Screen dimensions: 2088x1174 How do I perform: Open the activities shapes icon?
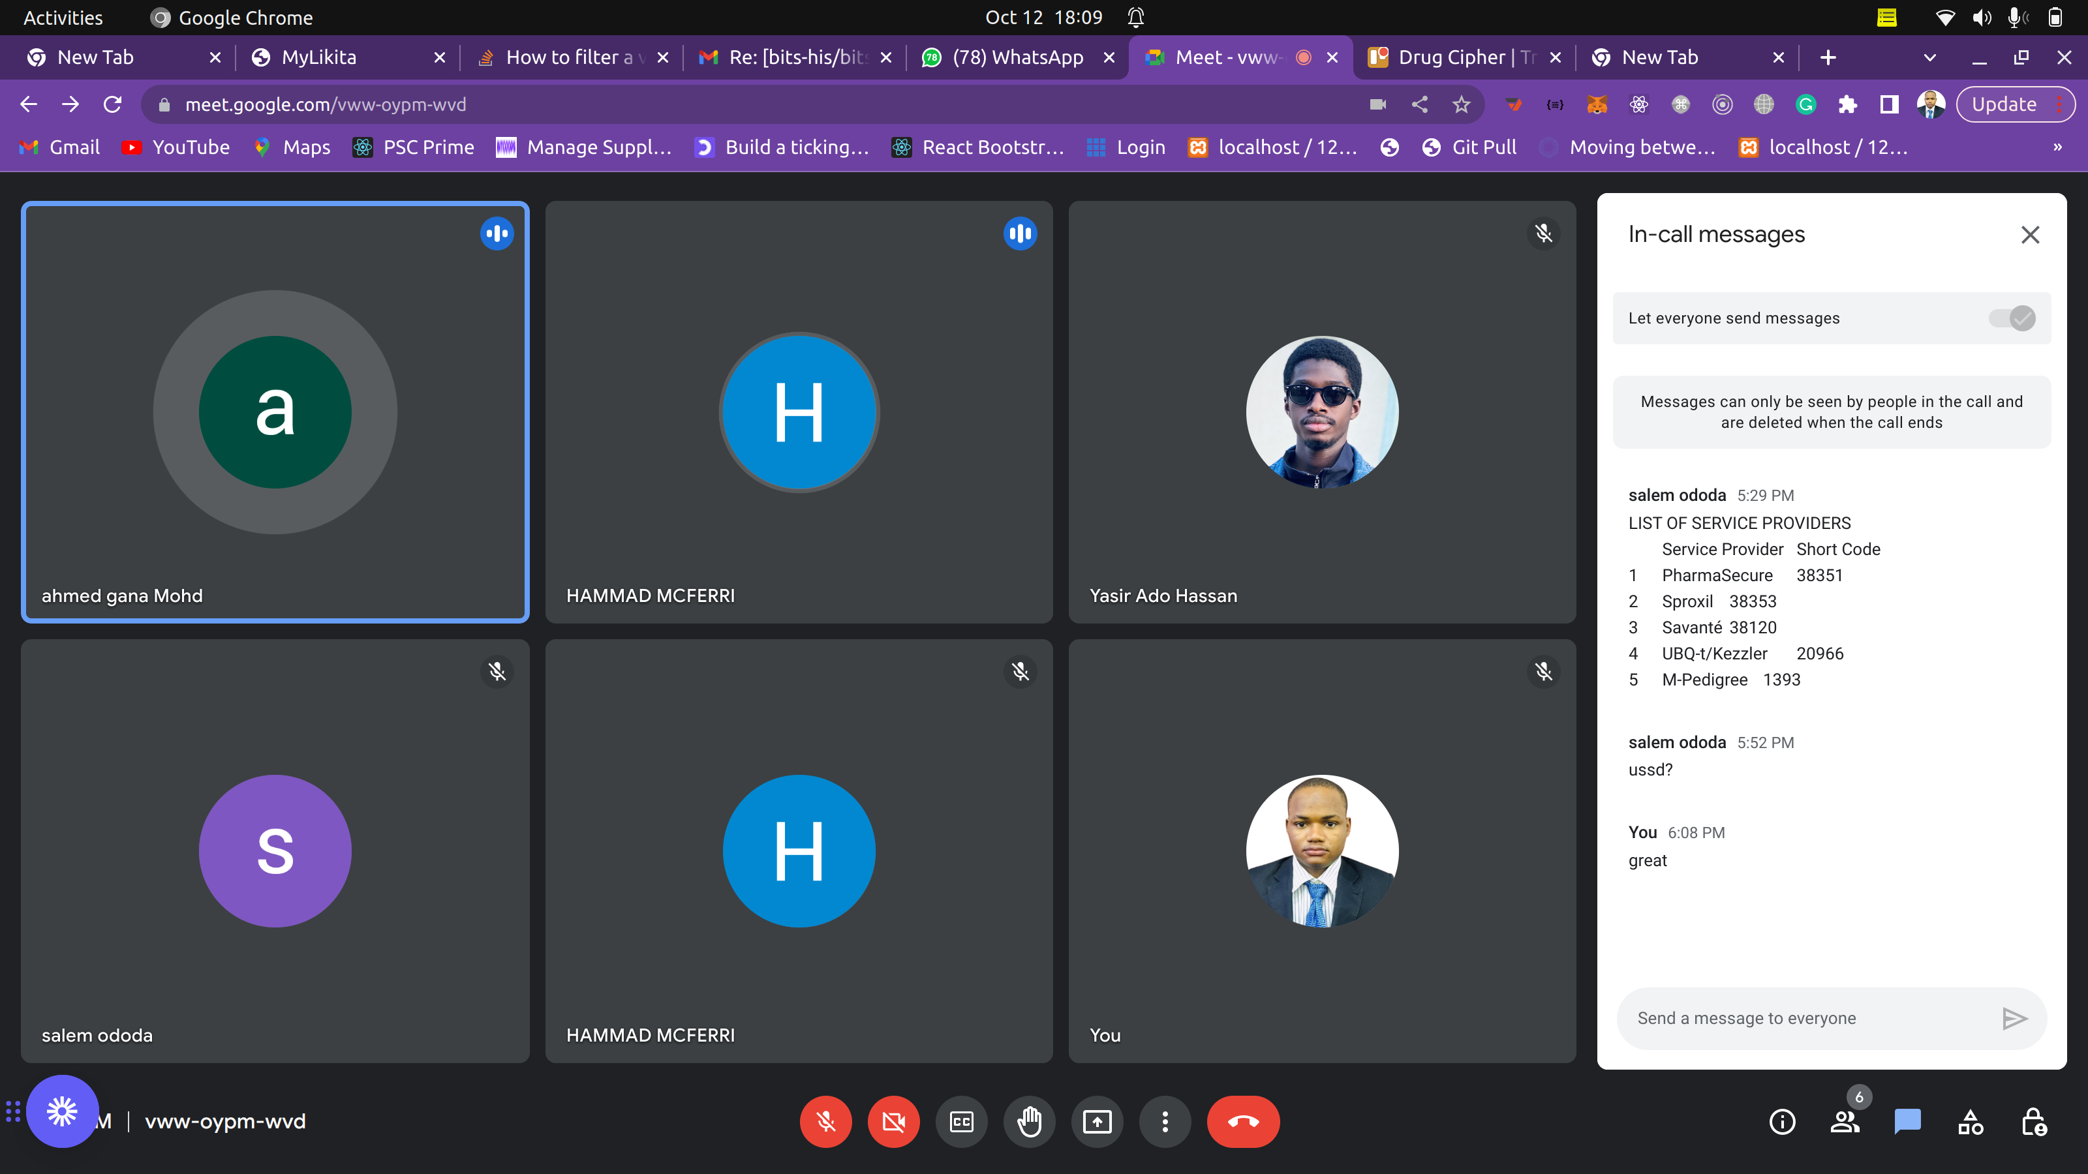(1971, 1122)
